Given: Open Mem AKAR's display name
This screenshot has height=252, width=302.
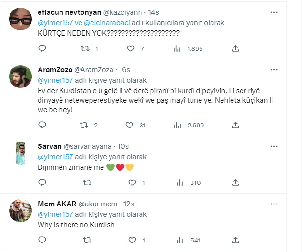Looking at the screenshot, I should pyautogui.click(x=57, y=204).
